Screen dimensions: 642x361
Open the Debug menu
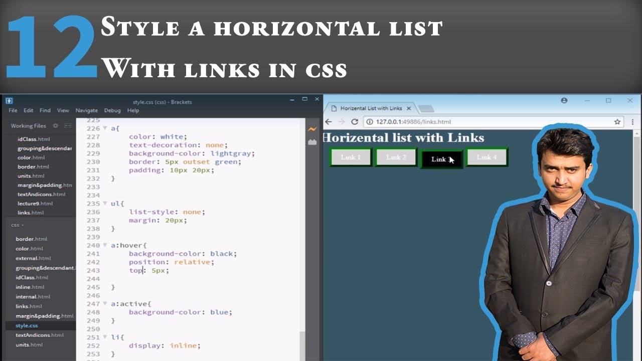(x=112, y=110)
